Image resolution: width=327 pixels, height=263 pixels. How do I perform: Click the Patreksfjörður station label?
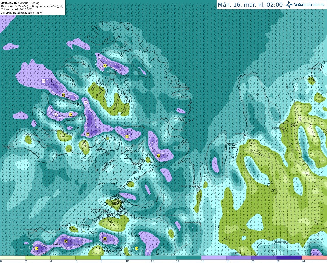click(30, 134)
